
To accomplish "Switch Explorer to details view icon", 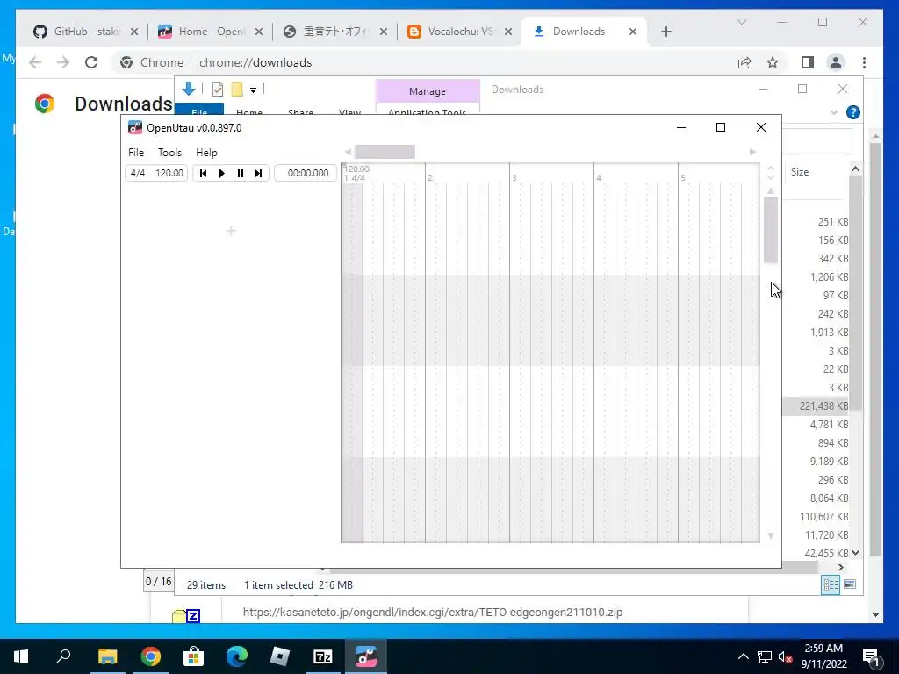I will click(831, 584).
